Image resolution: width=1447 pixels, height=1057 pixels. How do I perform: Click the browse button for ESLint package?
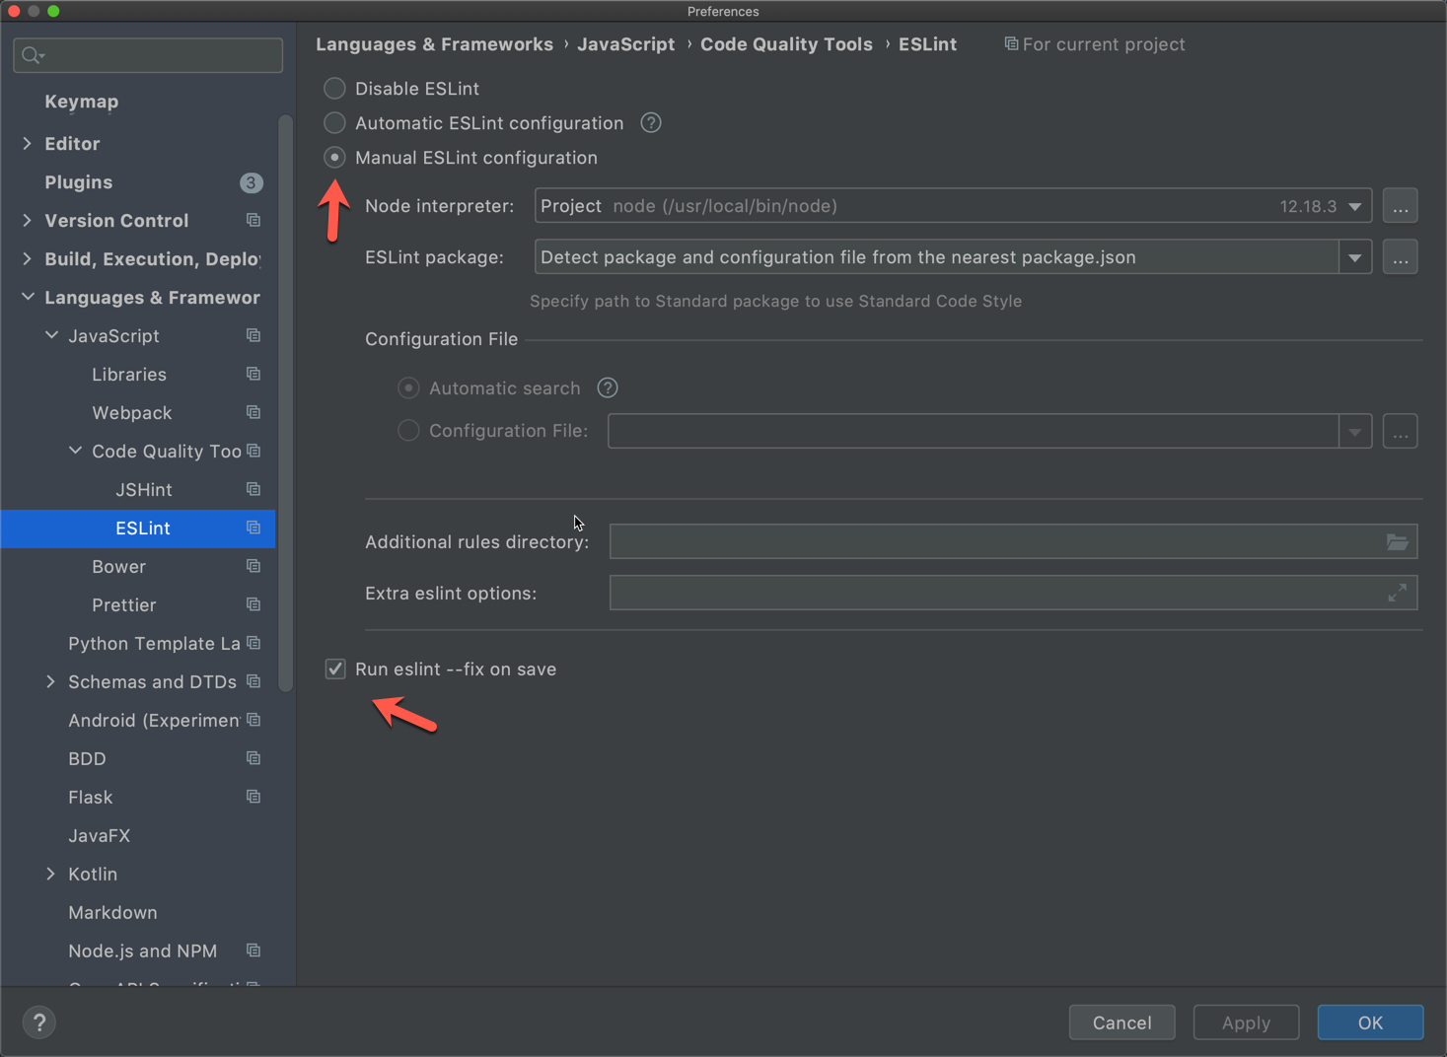pyautogui.click(x=1401, y=258)
